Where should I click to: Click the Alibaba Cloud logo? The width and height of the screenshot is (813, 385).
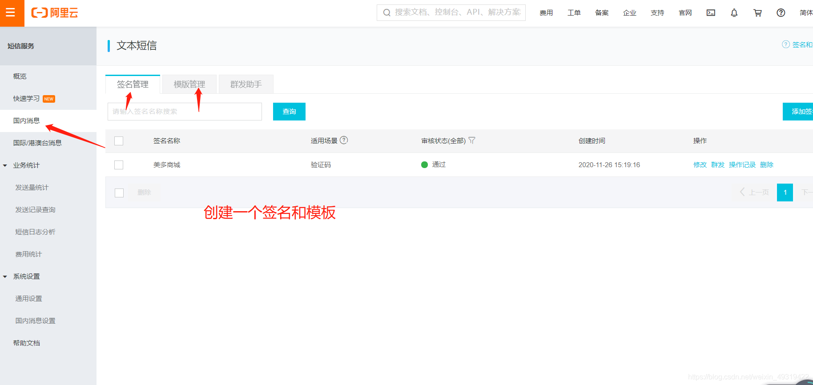click(54, 13)
